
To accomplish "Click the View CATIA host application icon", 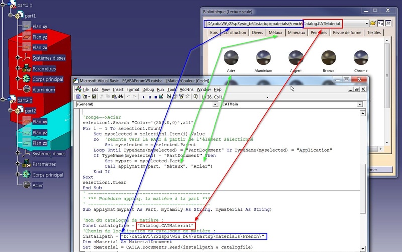I will click(x=78, y=97).
